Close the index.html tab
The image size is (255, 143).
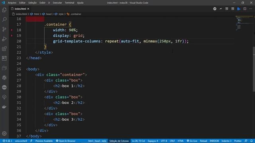click(28, 9)
